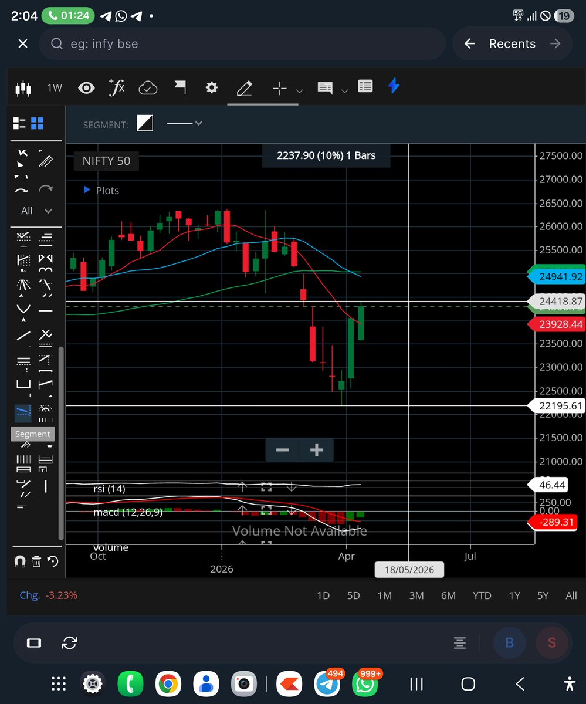Screen dimensions: 586x704
Task: Move macd panel up
Action: tap(242, 510)
